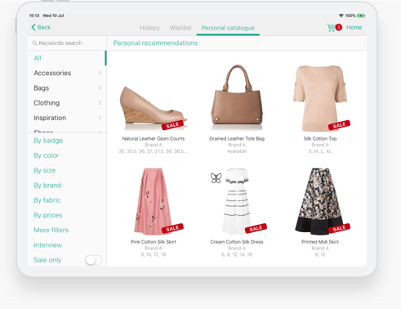Click the search magnifier icon

(x=34, y=43)
